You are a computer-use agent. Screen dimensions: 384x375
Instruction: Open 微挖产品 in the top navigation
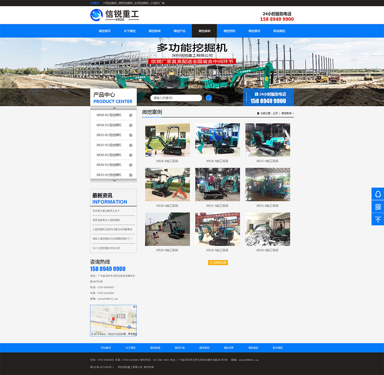point(180,31)
